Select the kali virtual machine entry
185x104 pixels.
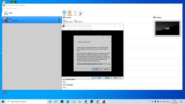(x=32, y=20)
